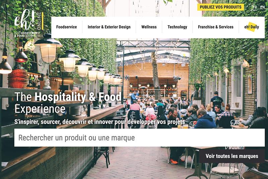
Task: Click the yellow bar beside ONLINE logo text
Action: click(43, 21)
